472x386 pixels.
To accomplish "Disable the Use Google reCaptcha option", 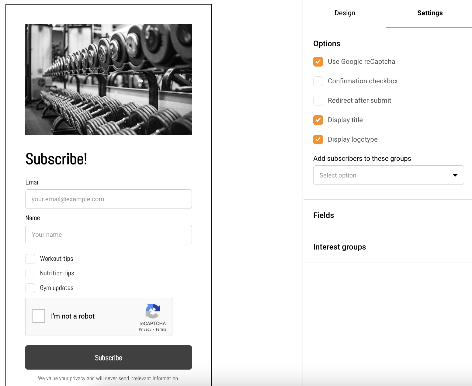I will click(318, 62).
